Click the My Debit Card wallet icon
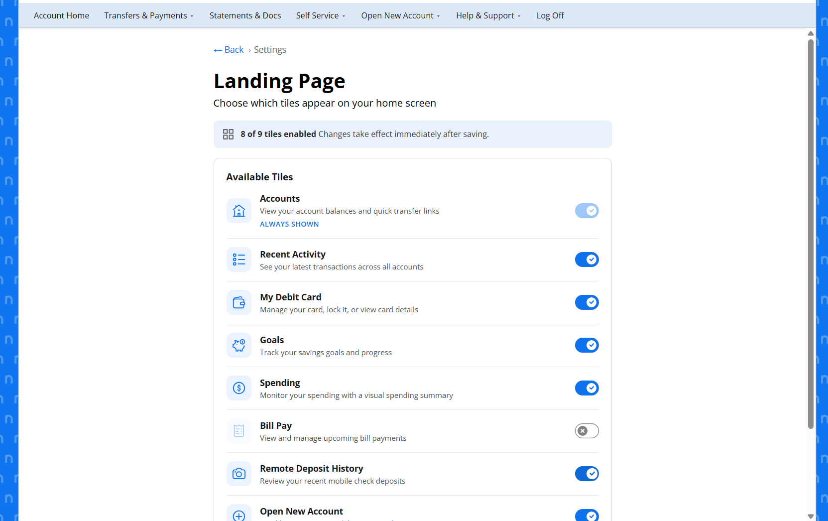Viewport: 828px width, 521px height. click(239, 302)
